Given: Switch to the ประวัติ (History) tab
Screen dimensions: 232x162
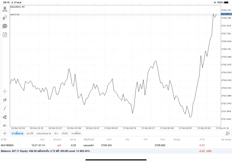Looking at the screenshot, I should tap(30, 134).
